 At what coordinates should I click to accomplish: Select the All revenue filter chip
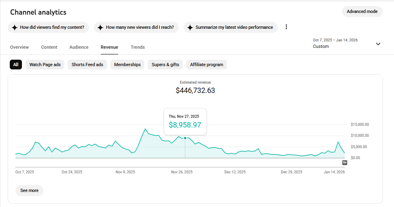(x=15, y=65)
